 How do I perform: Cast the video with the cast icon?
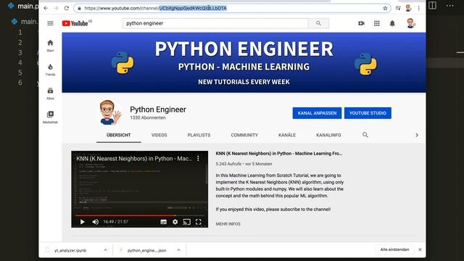click(187, 222)
